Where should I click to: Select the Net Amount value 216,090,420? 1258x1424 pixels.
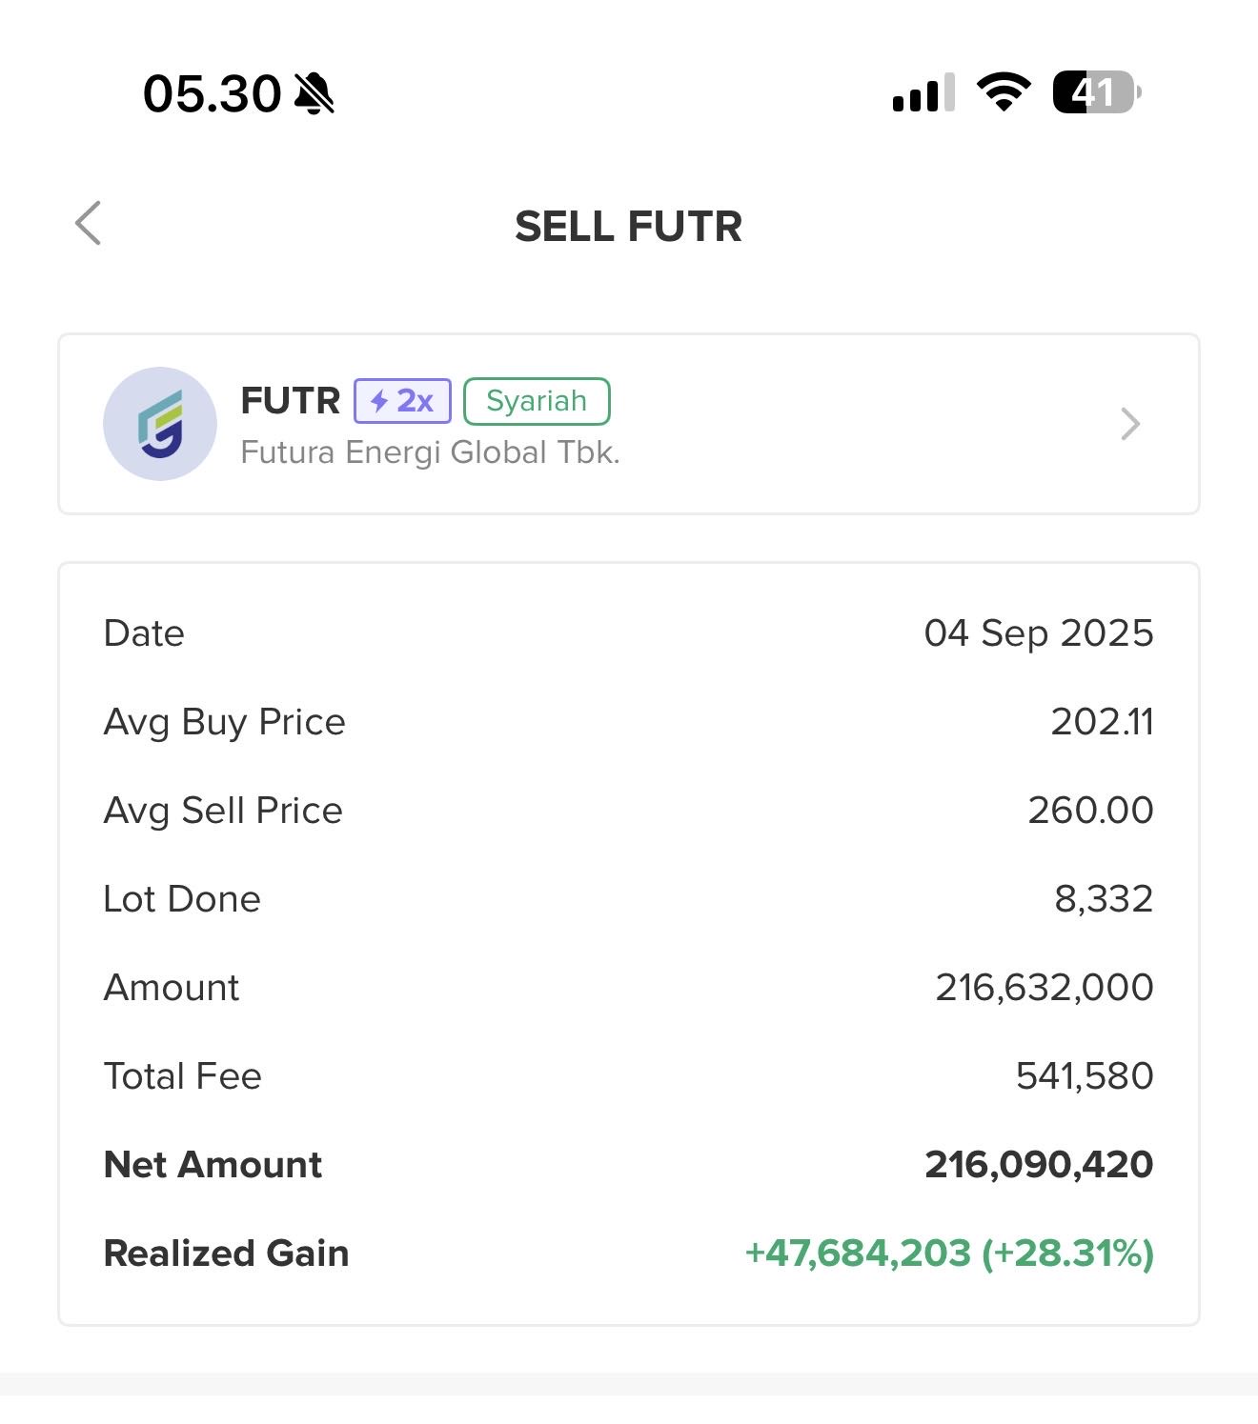(x=1039, y=1165)
